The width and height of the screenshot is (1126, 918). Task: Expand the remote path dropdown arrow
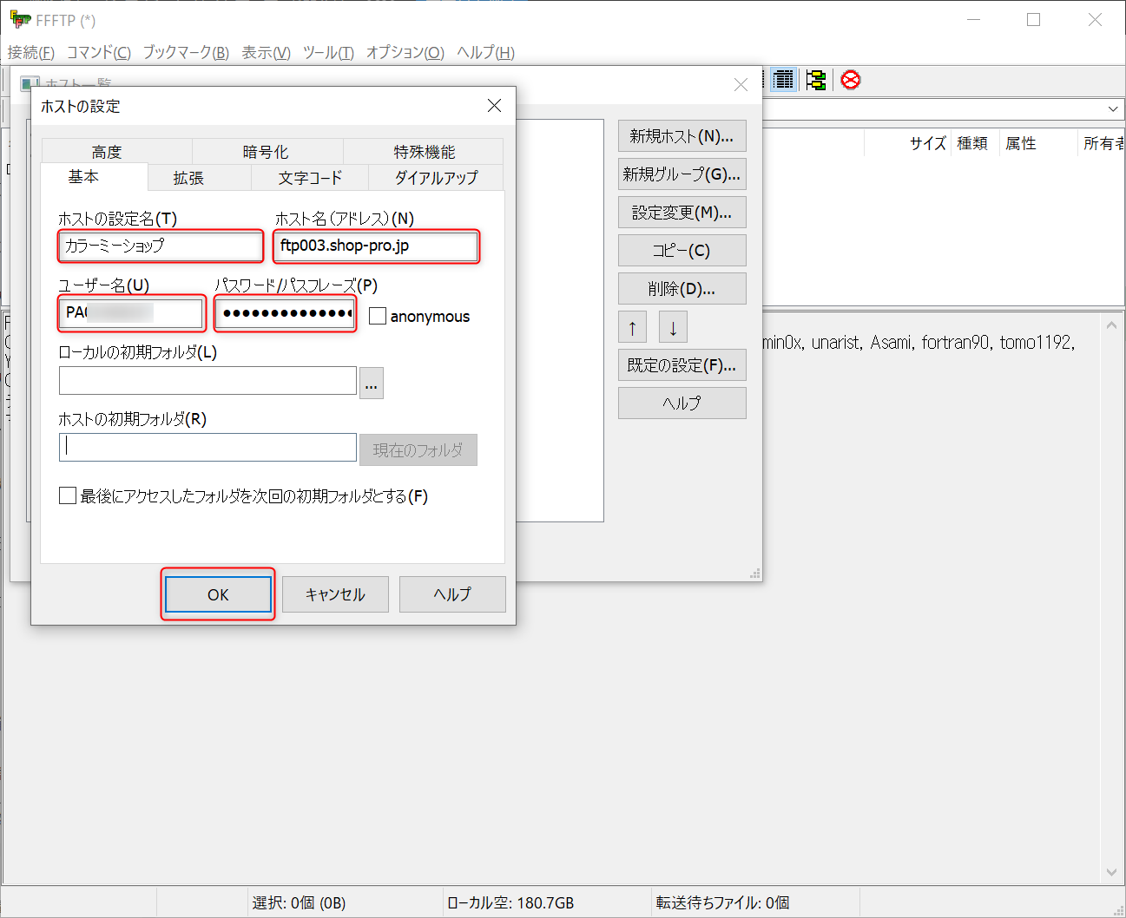click(1113, 109)
